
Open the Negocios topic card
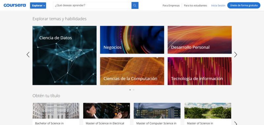click(132, 40)
